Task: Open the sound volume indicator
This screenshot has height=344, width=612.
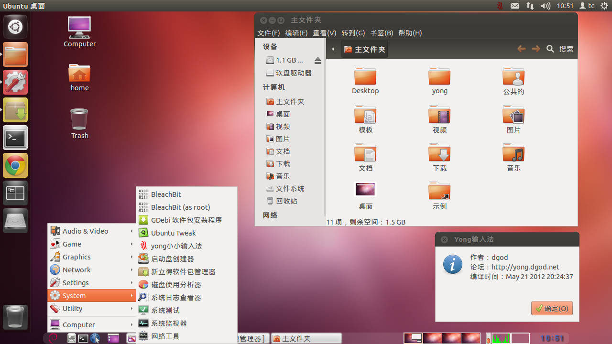Action: point(546,6)
